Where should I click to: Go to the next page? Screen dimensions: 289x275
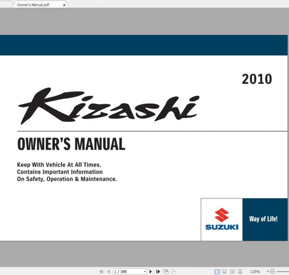[151, 272]
